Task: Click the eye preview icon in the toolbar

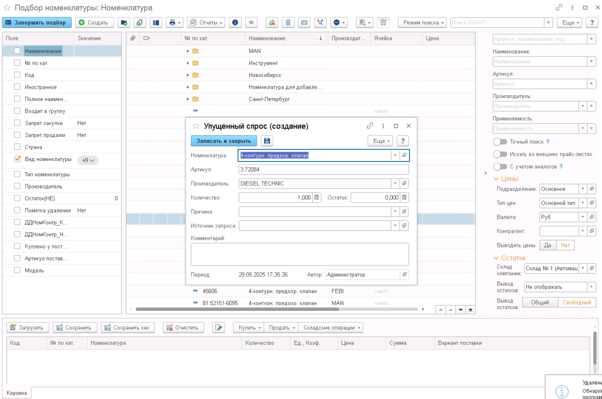Action: click(251, 22)
